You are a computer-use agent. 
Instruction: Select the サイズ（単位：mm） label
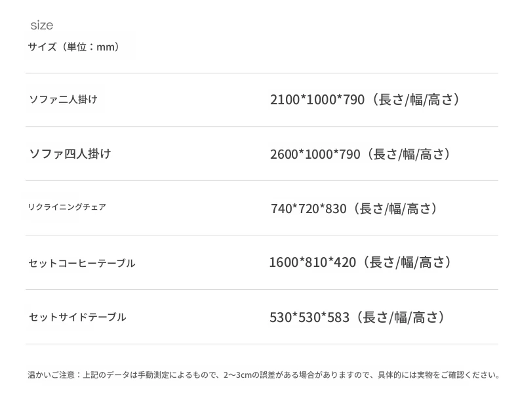[73, 47]
